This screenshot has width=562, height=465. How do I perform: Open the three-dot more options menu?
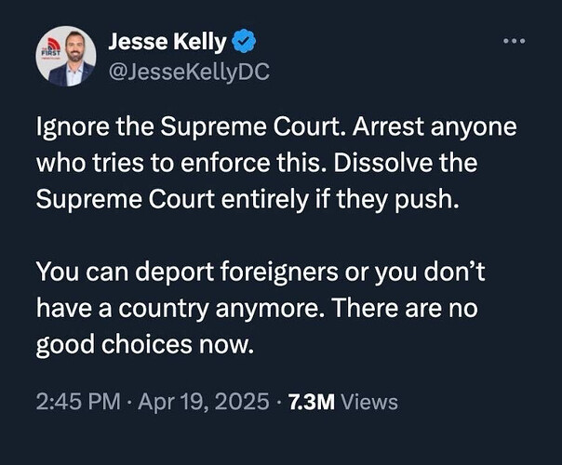coord(515,41)
